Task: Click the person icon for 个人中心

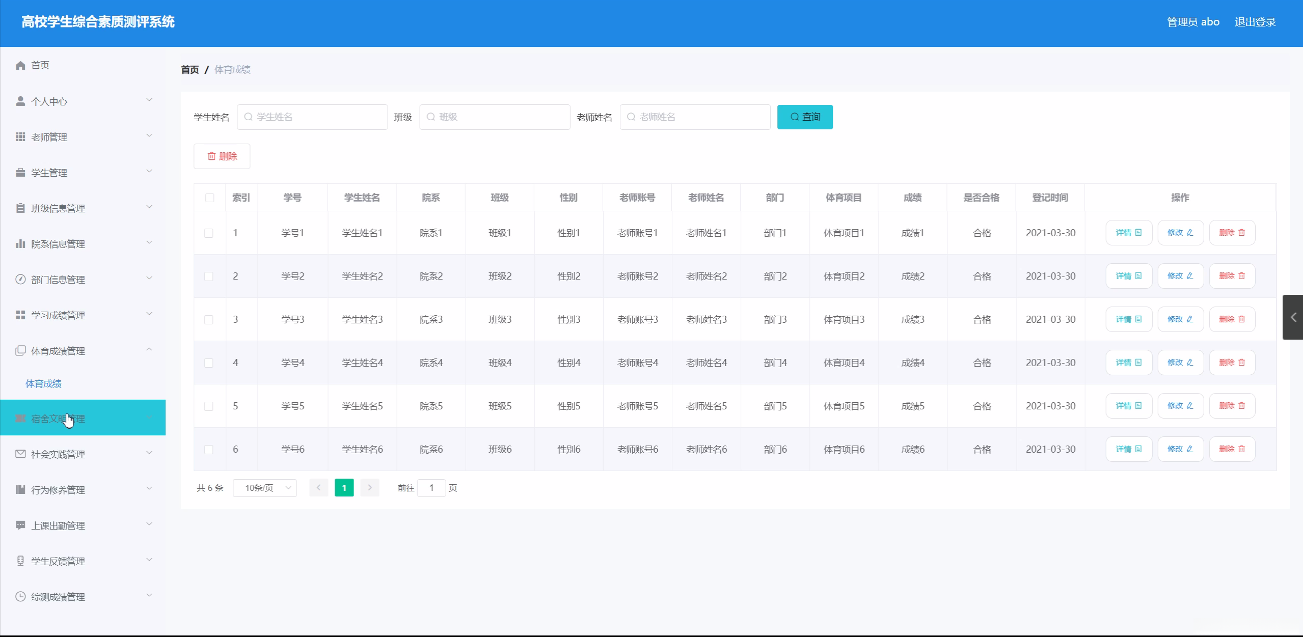Action: [x=20, y=101]
